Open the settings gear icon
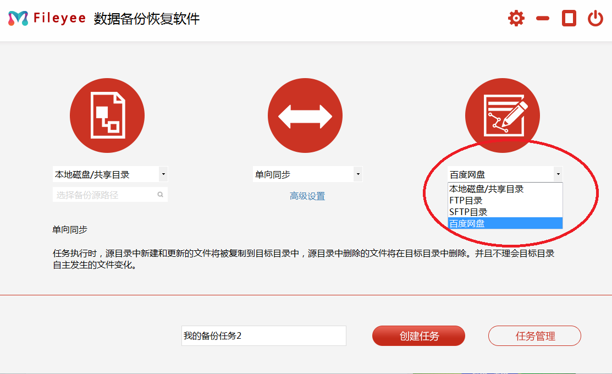612x374 pixels. 516,18
